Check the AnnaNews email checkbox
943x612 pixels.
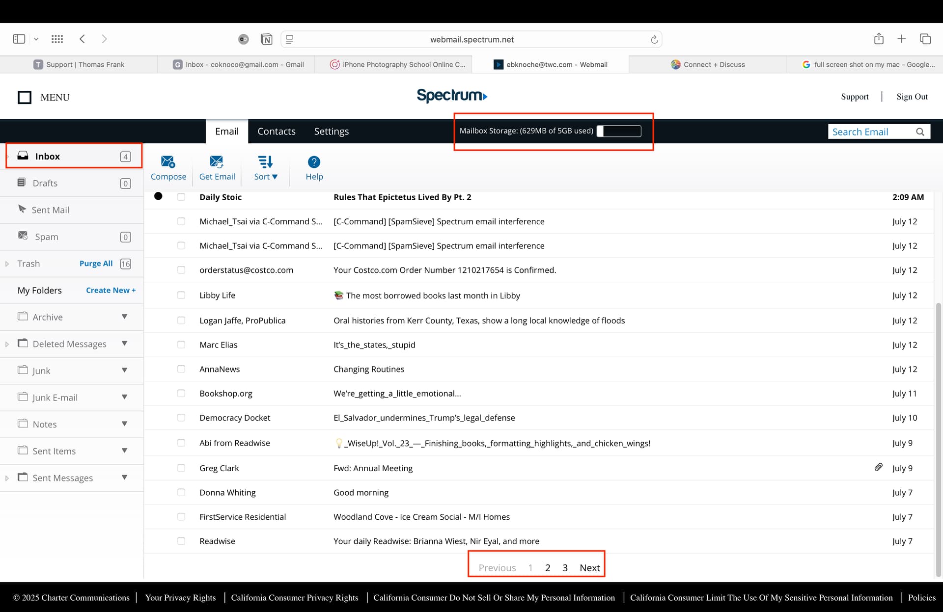point(181,369)
